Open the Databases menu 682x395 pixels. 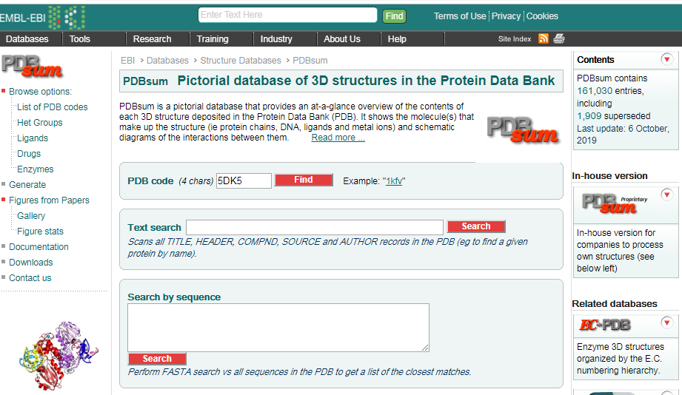point(27,39)
